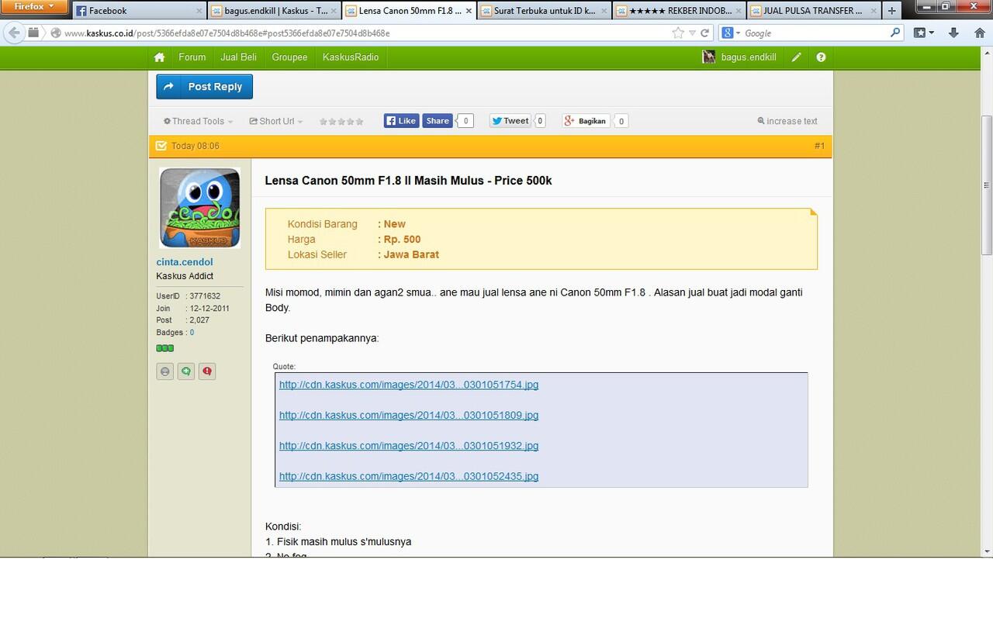This screenshot has height=639, width=993.
Task: Open the Forum menu
Action: coord(192,57)
